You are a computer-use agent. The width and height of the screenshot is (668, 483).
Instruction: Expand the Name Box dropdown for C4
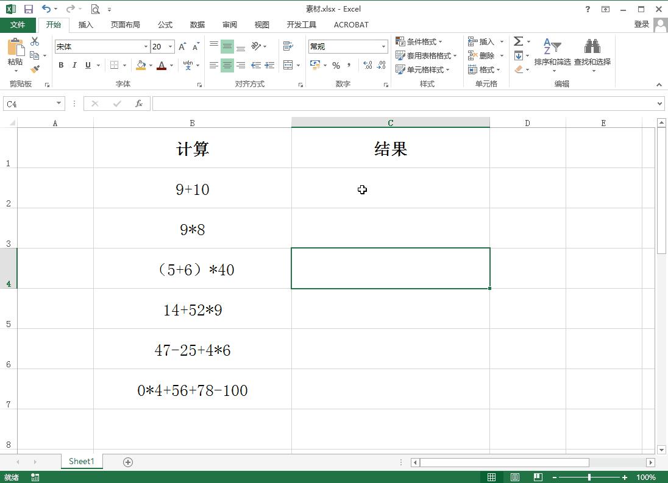(x=59, y=104)
